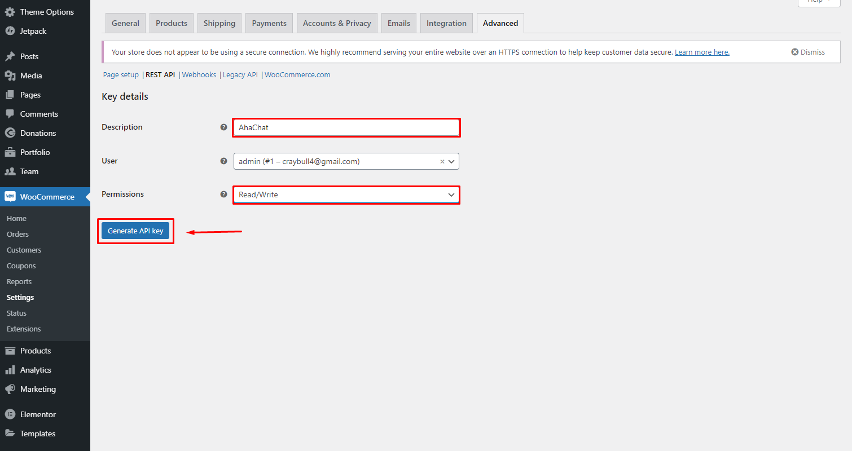
Task: Click the Portfolio briefcase icon
Action: [10, 152]
